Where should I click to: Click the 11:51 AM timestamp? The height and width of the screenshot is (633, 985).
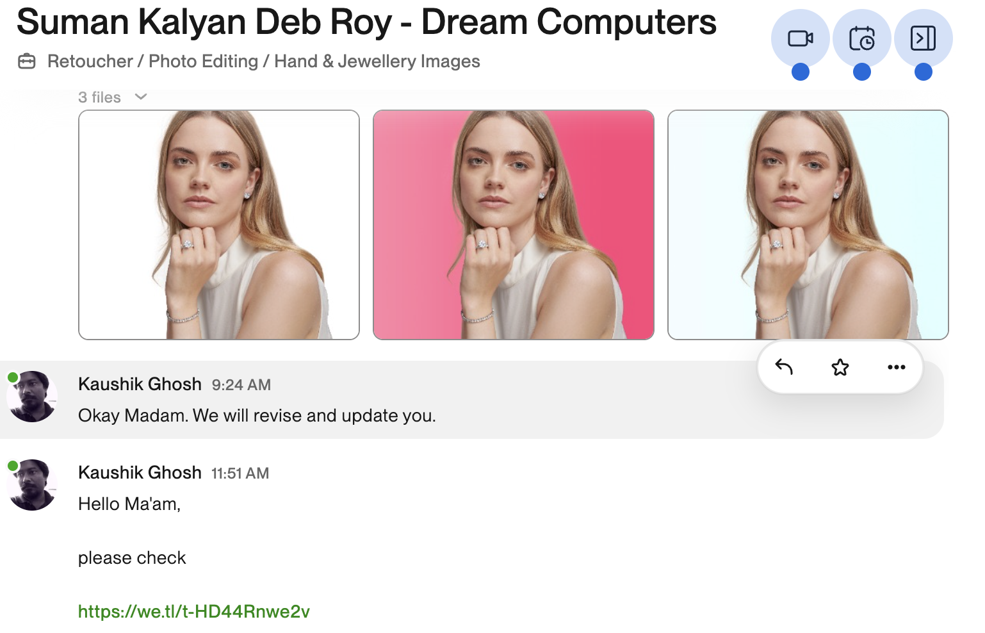[x=240, y=473]
